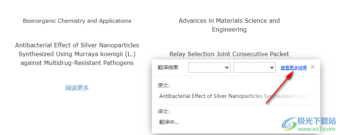Click the 极光下载站 watermark text
The height and width of the screenshot is (135, 340).
[317, 121]
